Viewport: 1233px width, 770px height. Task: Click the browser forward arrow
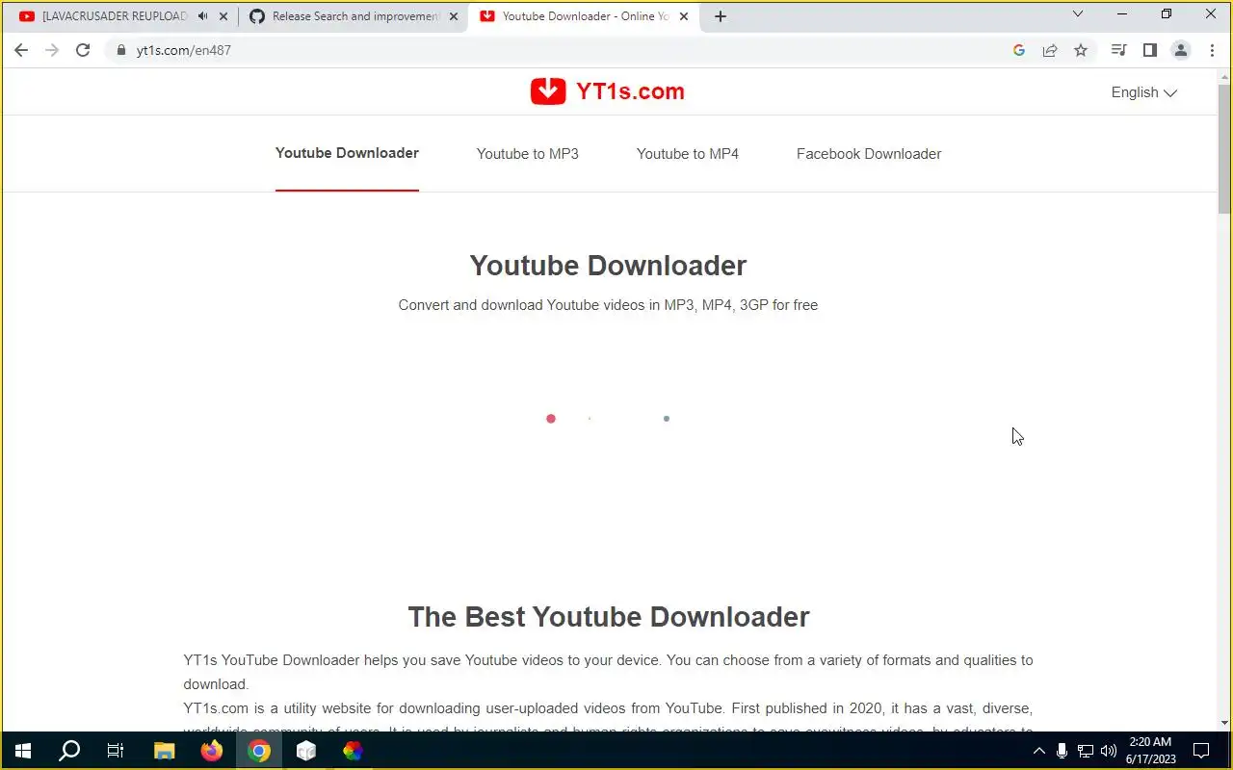click(52, 50)
